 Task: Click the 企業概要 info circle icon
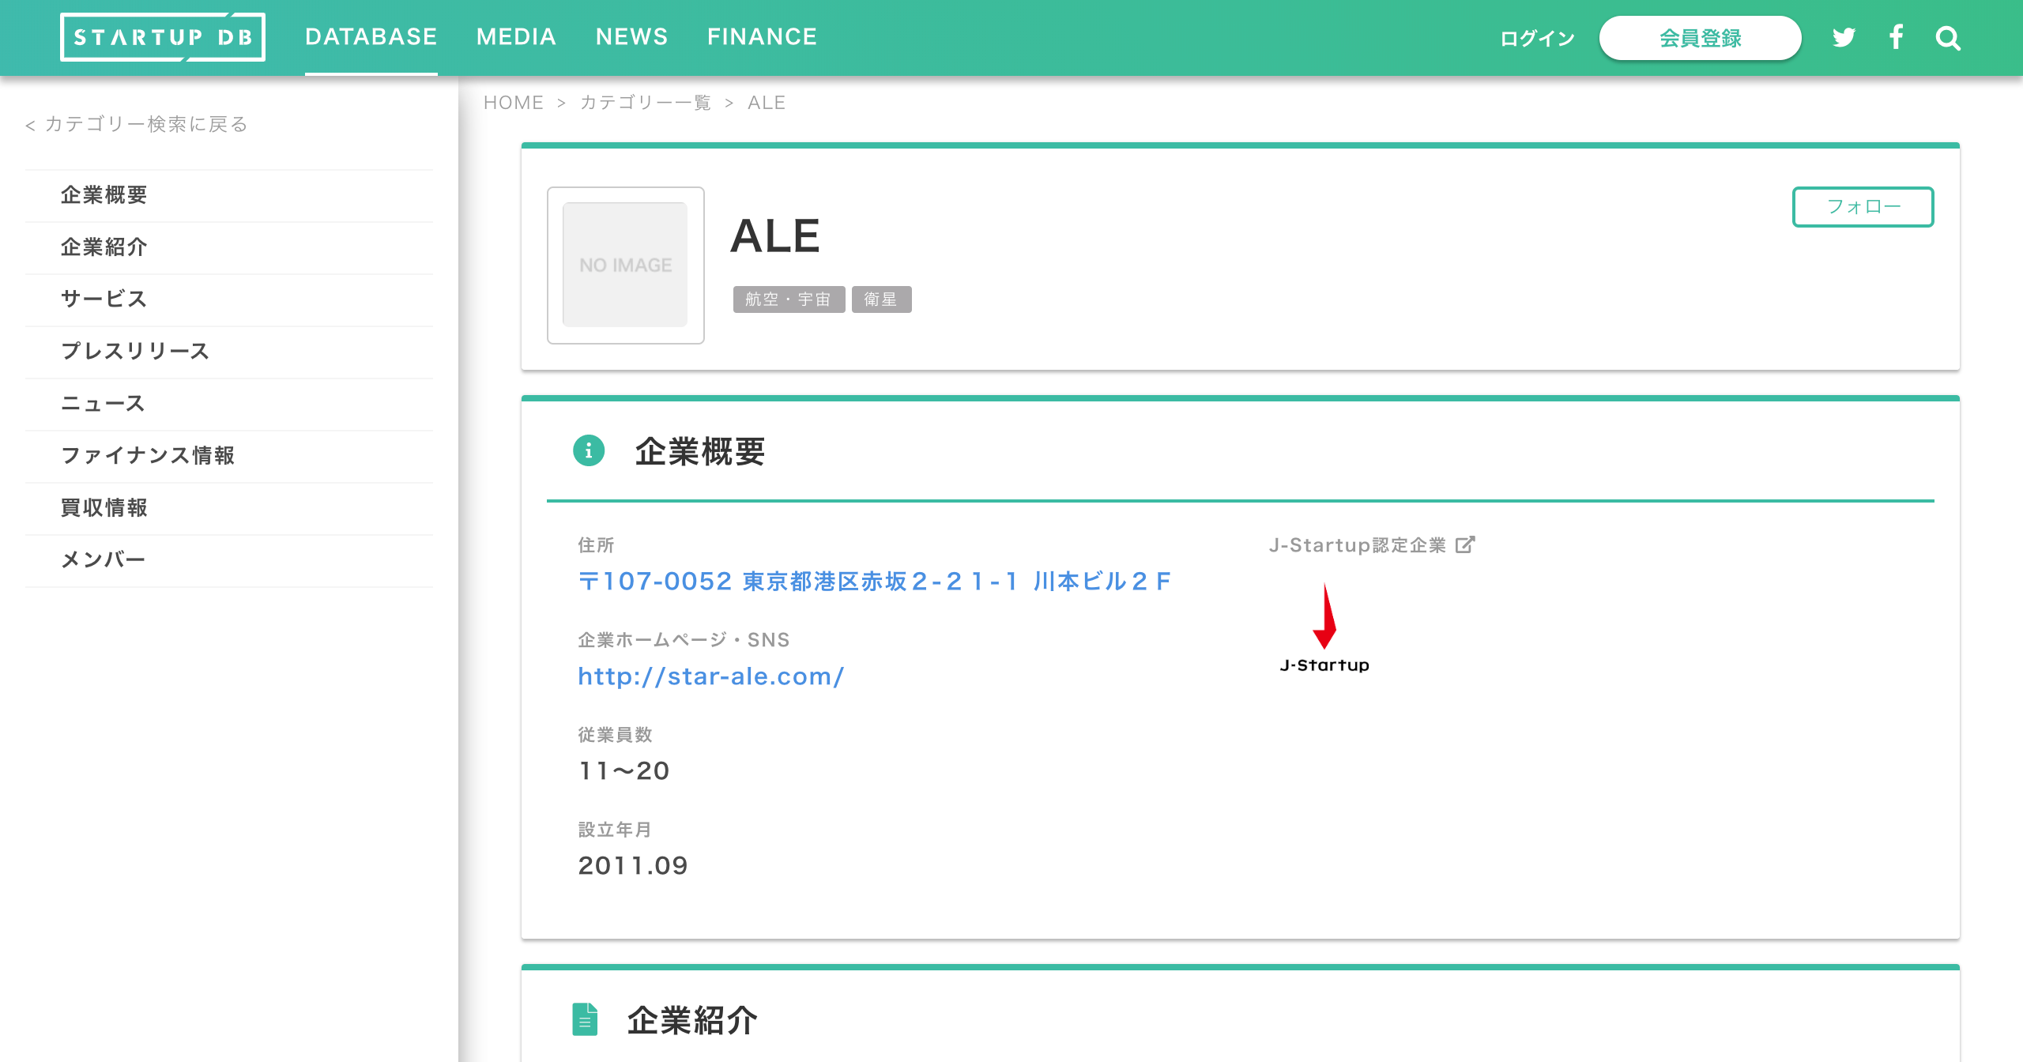pos(589,450)
